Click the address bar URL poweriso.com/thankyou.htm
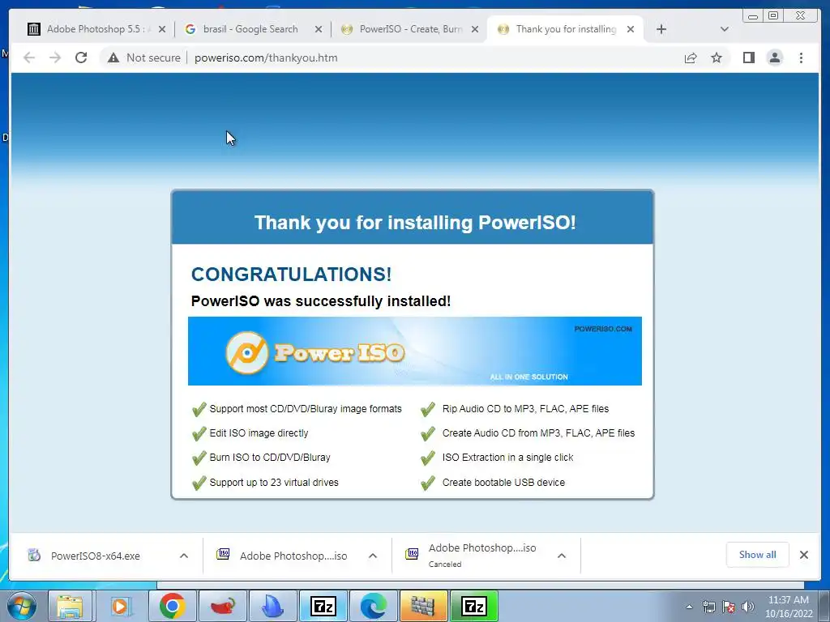The height and width of the screenshot is (622, 830). 266,58
